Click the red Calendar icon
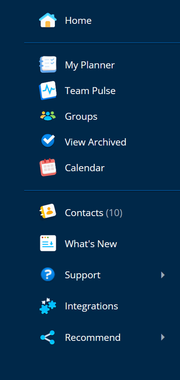Image resolution: width=180 pixels, height=380 pixels. 48,167
